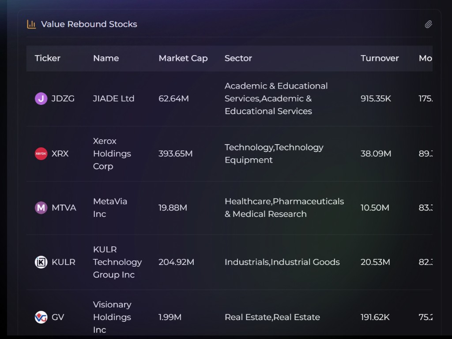Open the JDZG ticker
The height and width of the screenshot is (339, 452).
point(63,99)
